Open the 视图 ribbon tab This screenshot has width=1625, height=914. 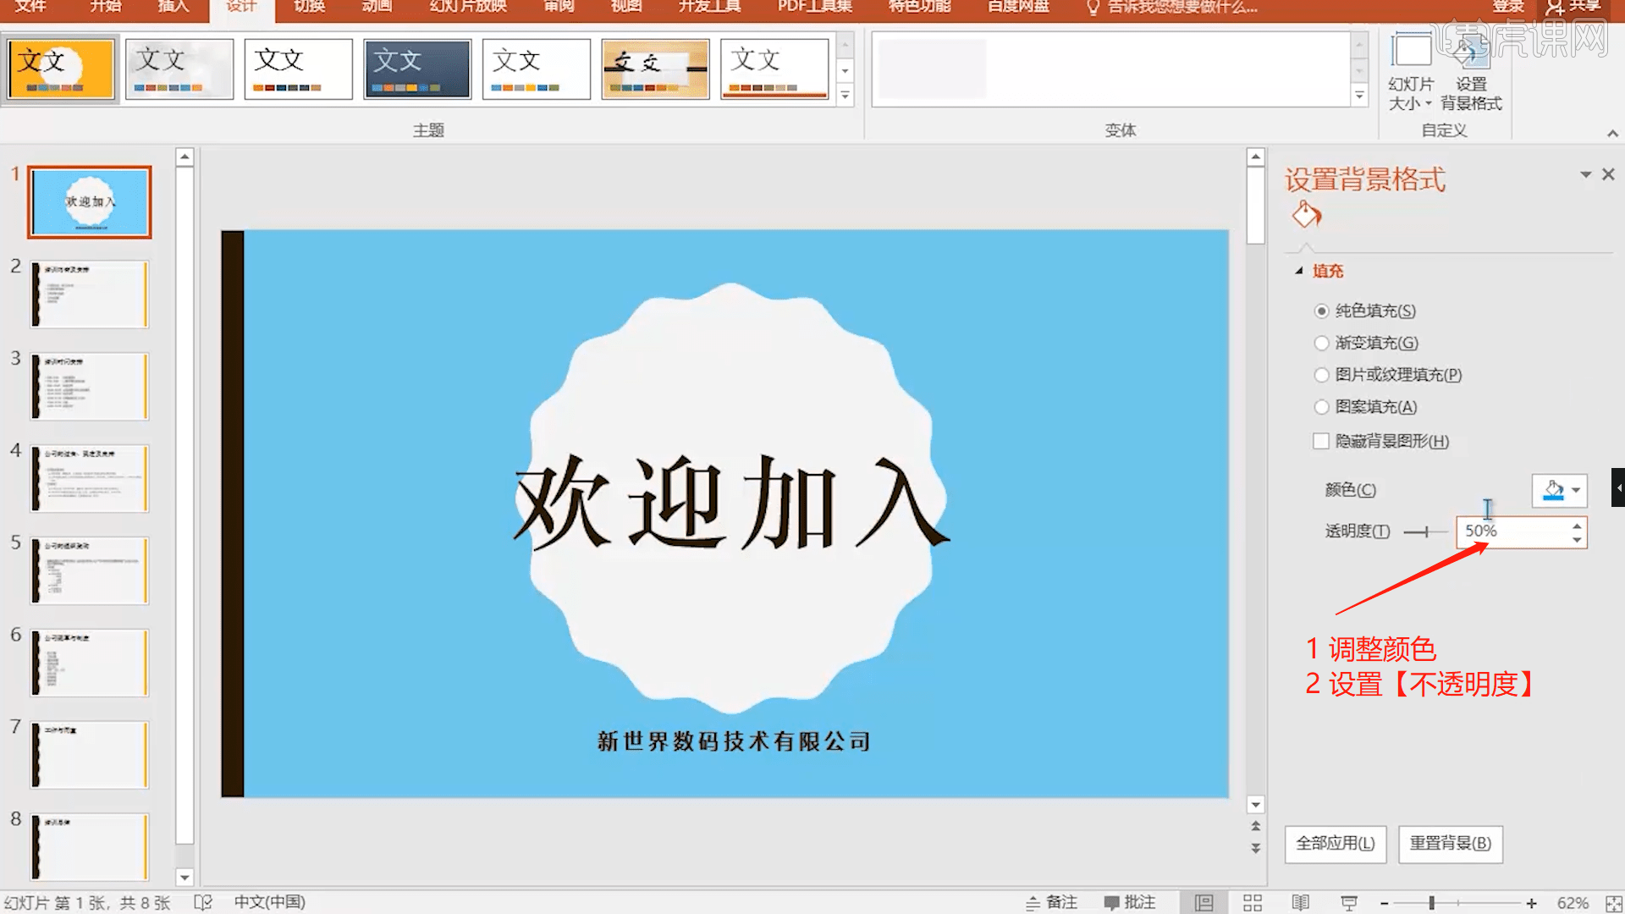click(x=626, y=7)
